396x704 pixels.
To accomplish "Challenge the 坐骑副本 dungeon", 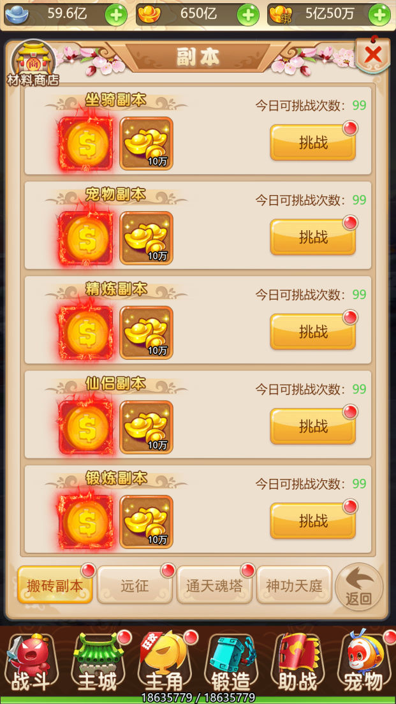I will (313, 142).
